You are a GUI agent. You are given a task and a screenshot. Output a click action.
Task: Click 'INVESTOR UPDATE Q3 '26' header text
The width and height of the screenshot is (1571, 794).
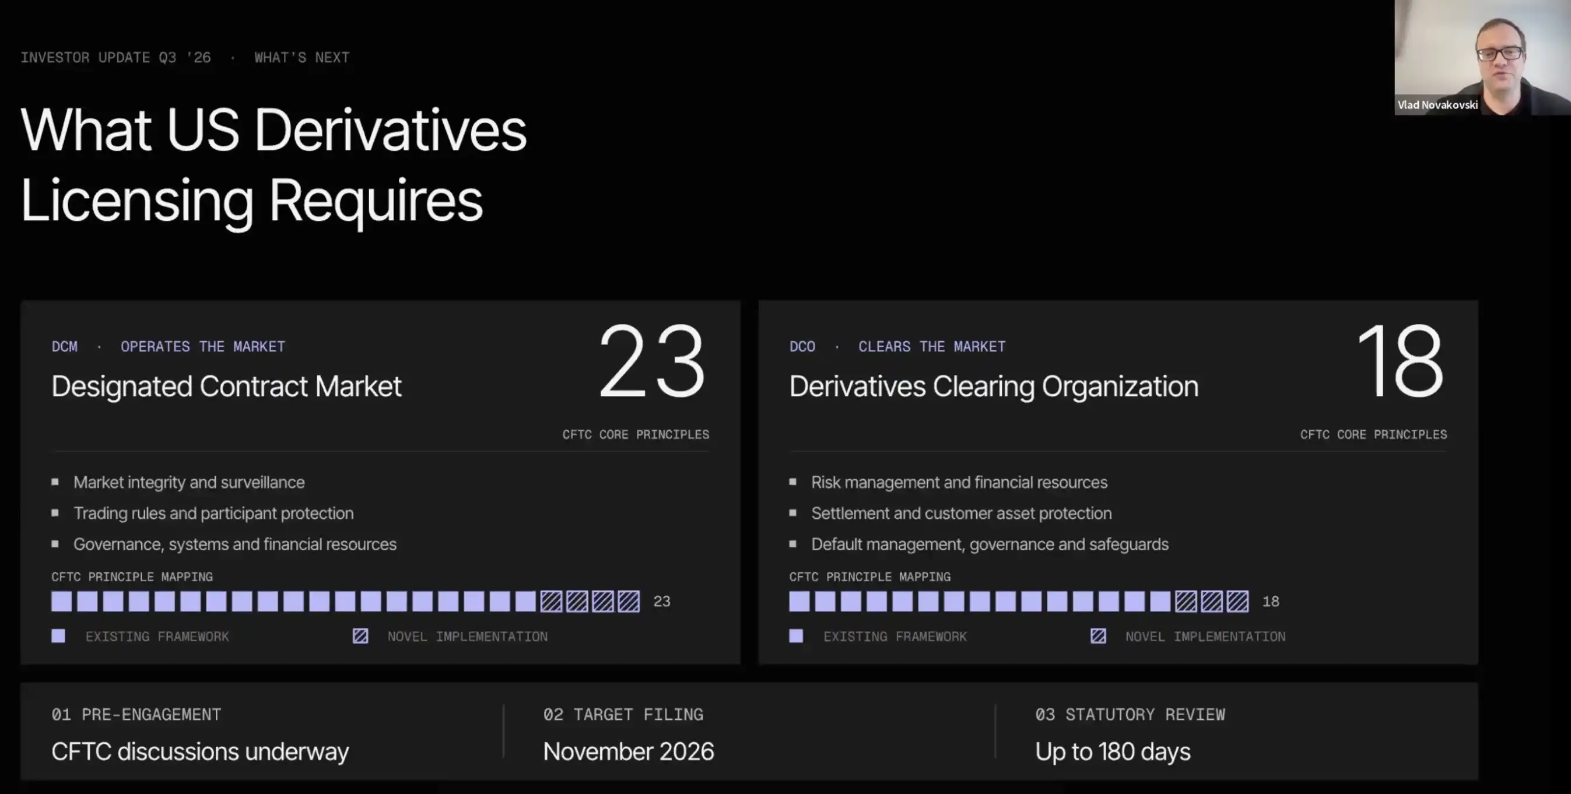(116, 57)
